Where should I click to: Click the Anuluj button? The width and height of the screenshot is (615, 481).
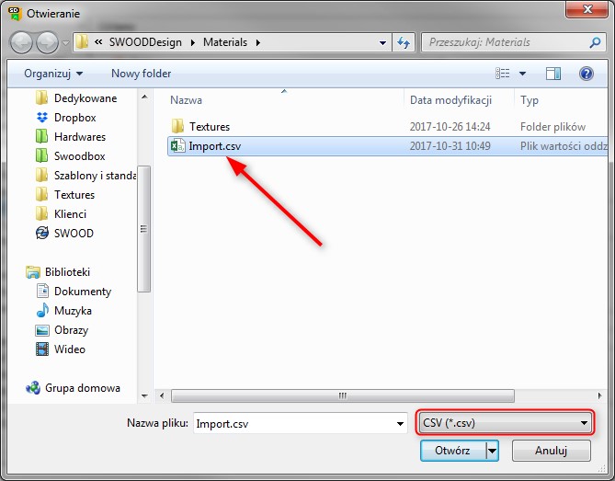point(551,451)
